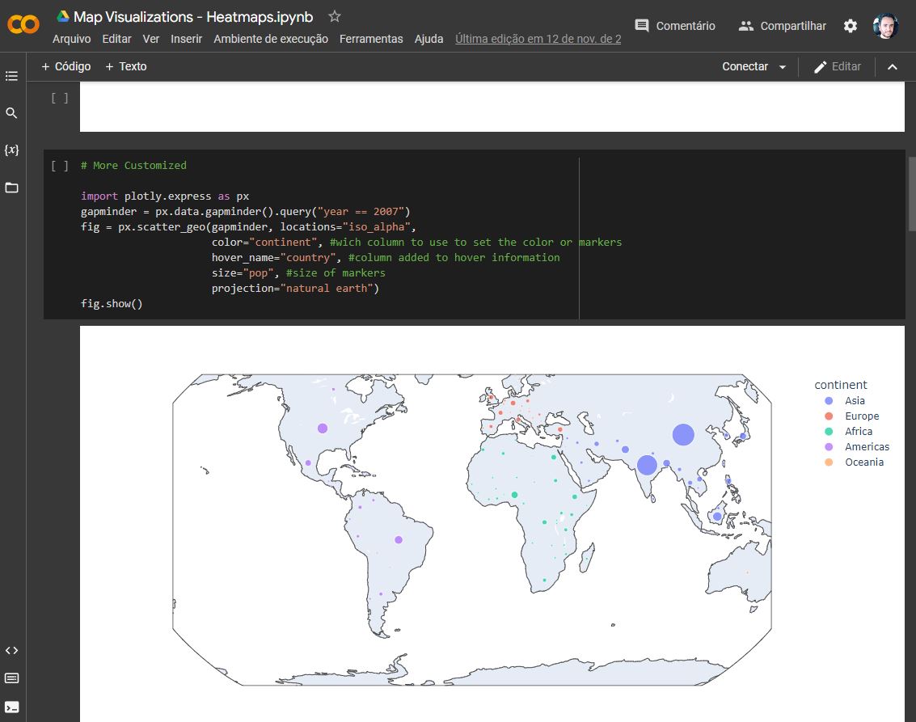Star this notebook

(335, 17)
